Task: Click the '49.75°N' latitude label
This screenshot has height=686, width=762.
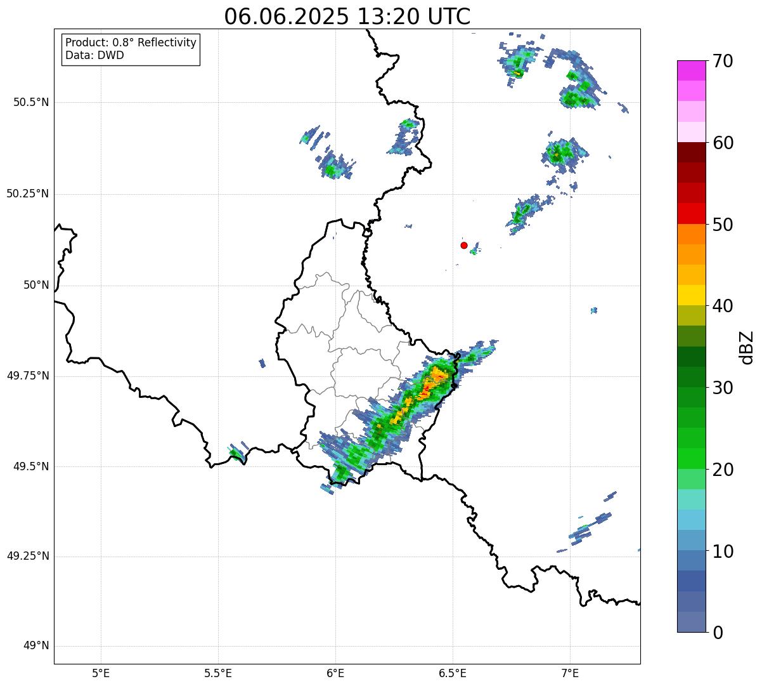Action: [27, 376]
